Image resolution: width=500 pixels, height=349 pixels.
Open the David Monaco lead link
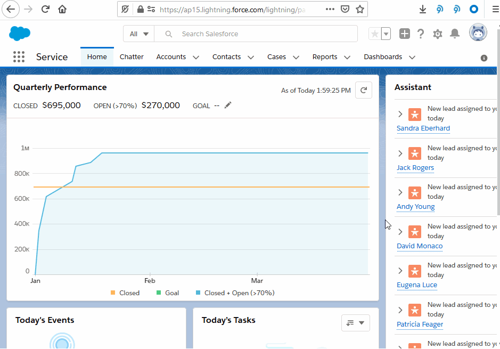[x=420, y=246]
